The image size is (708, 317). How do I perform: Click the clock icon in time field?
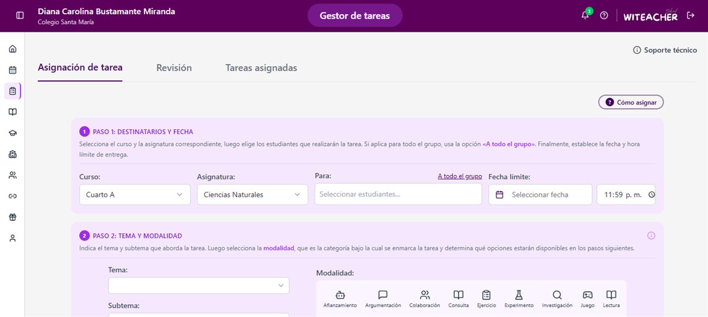click(x=651, y=195)
